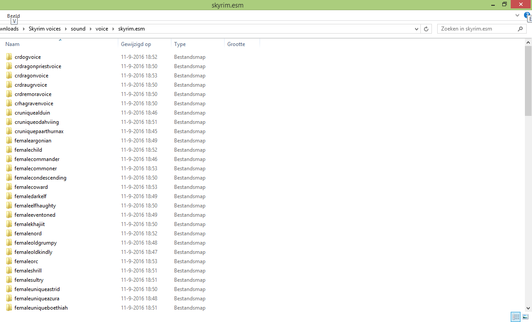The height and width of the screenshot is (322, 532).
Task: Click the femalesultry folder name
Action: coord(29,280)
